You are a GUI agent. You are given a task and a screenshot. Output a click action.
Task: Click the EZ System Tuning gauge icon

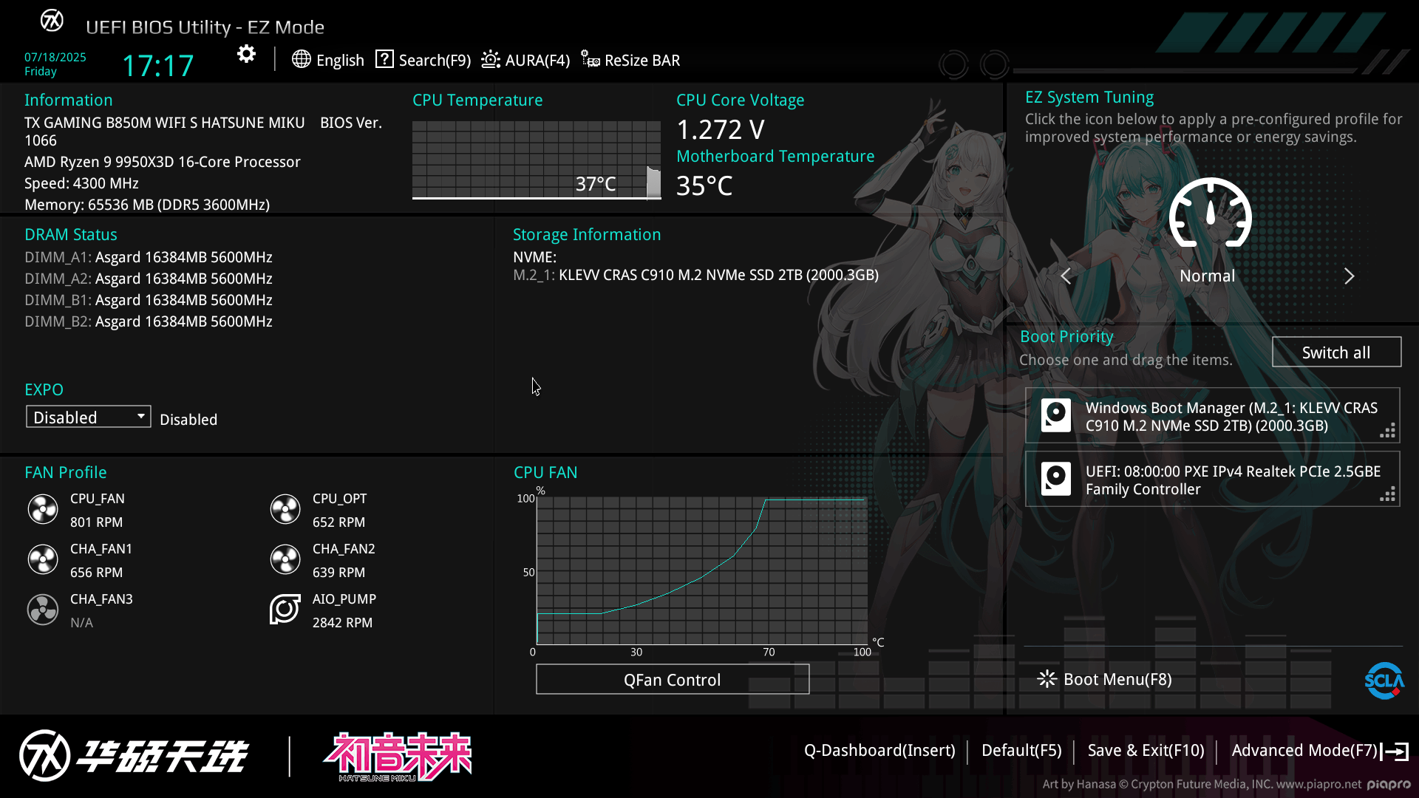tap(1210, 213)
